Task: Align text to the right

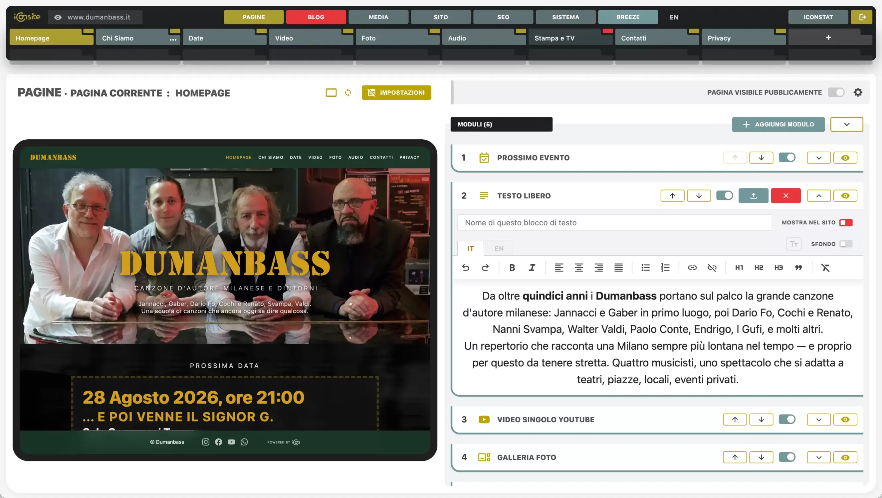Action: pos(598,268)
